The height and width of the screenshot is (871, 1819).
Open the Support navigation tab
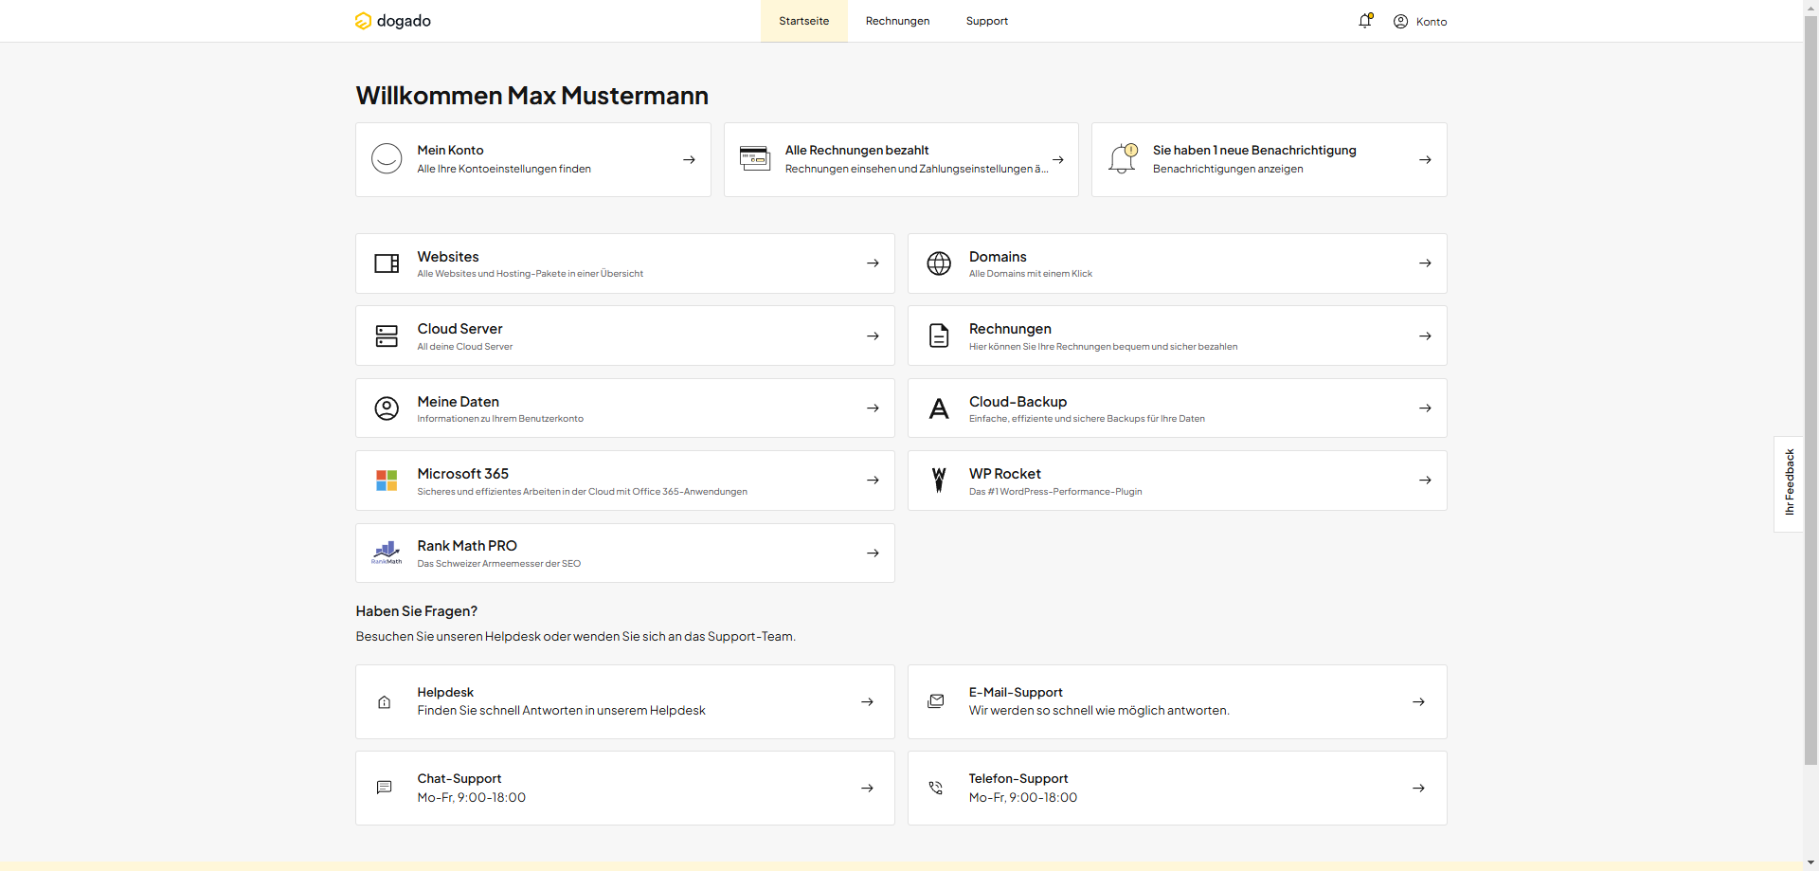[986, 21]
